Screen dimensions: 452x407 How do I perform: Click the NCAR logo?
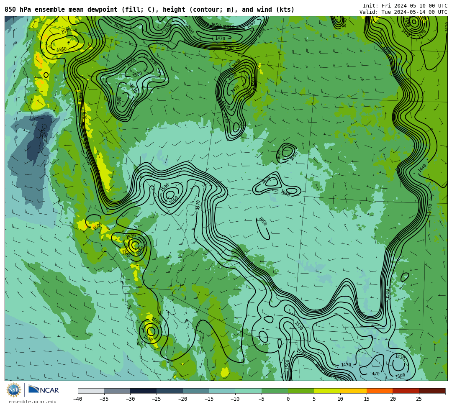tap(44, 390)
